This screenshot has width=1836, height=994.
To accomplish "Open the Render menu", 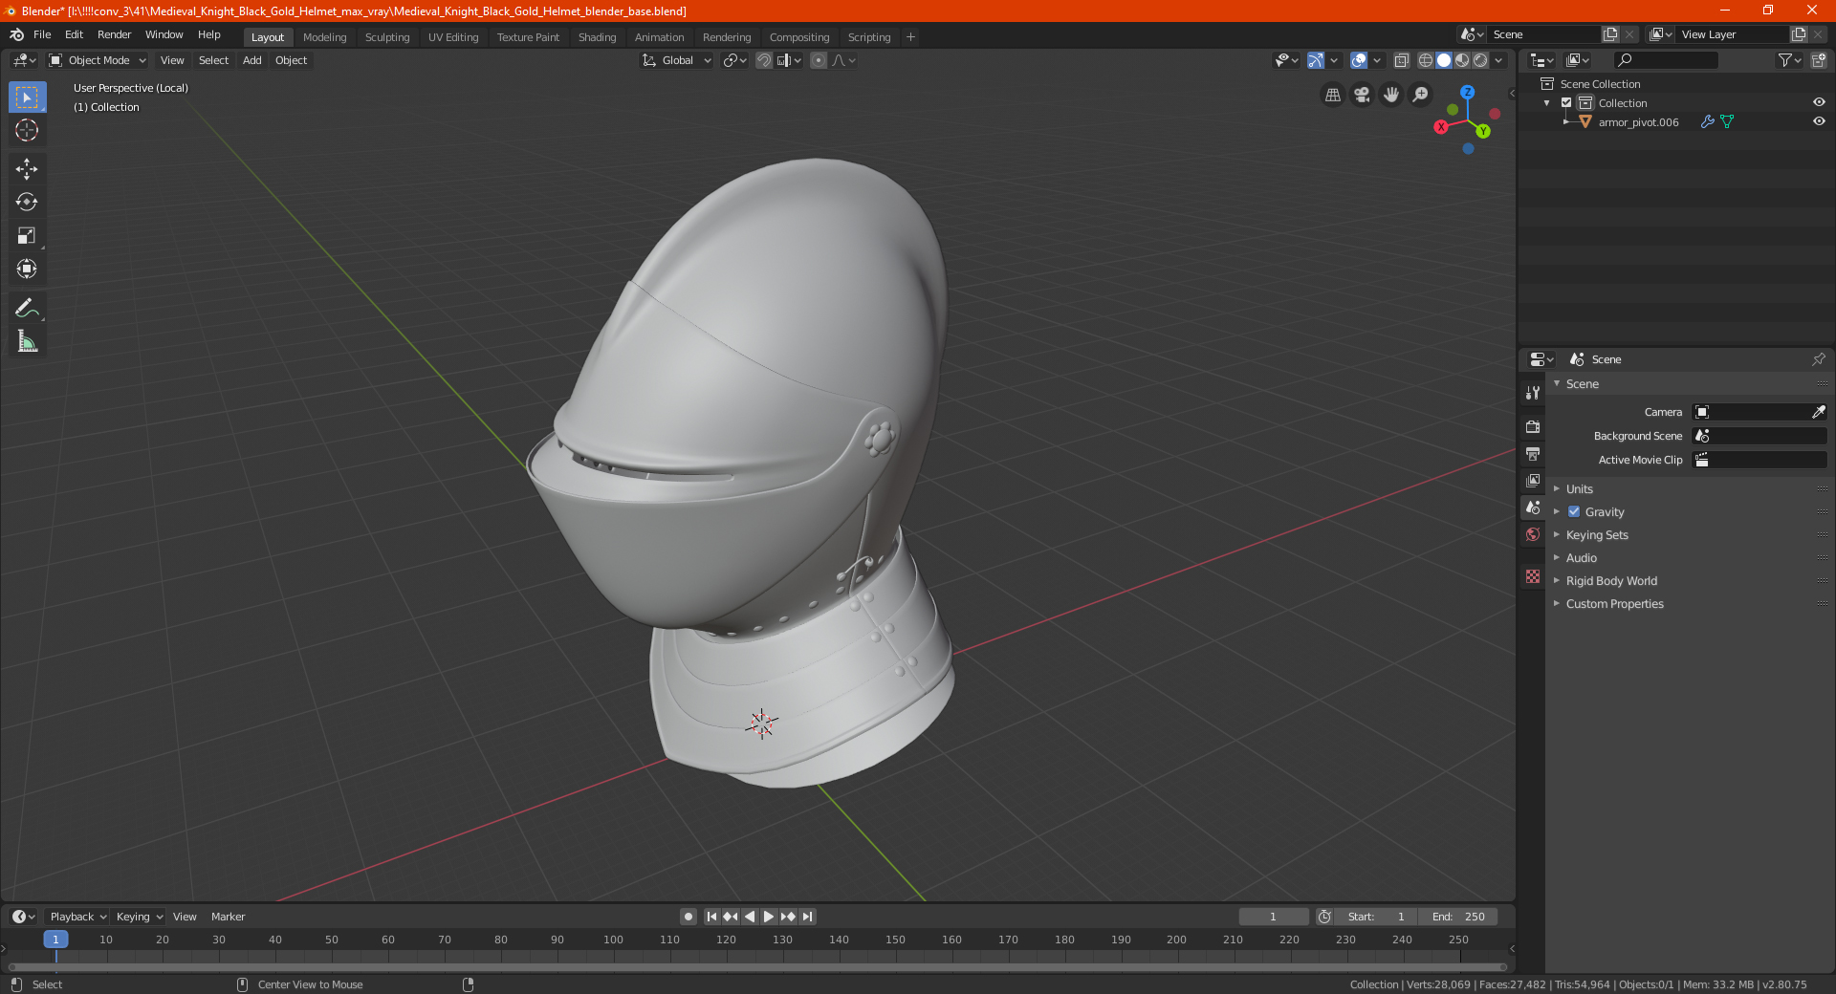I will click(114, 34).
